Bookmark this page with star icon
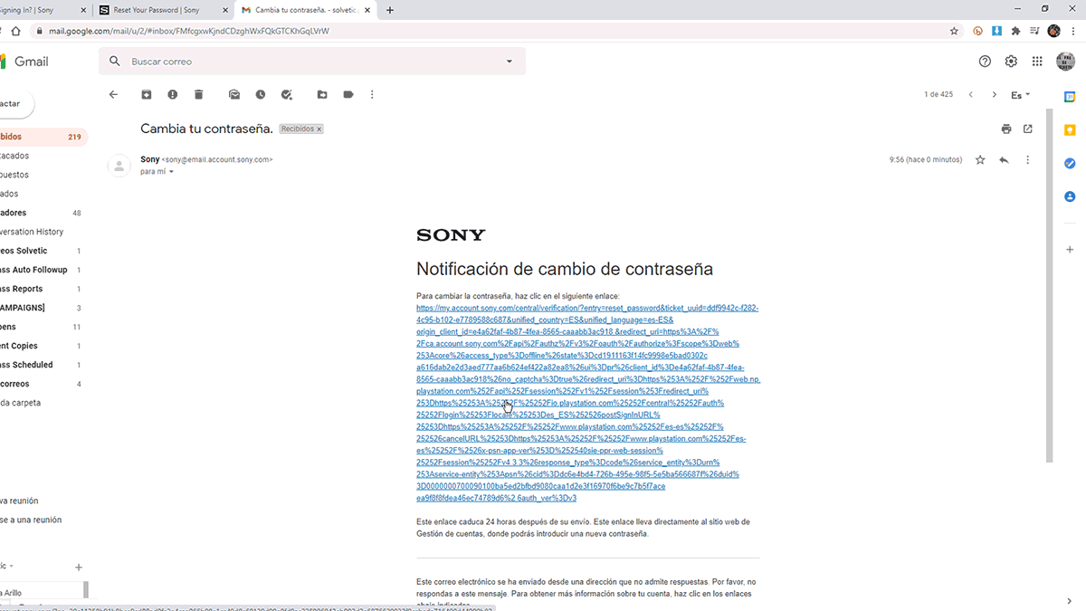1086x611 pixels. 954,31
